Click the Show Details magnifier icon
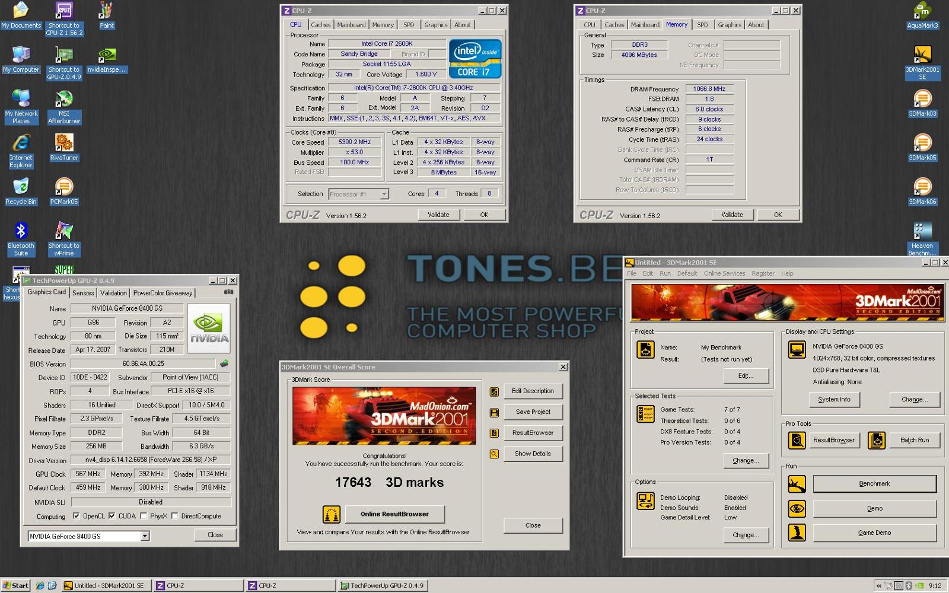Image resolution: width=949 pixels, height=593 pixels. (494, 454)
